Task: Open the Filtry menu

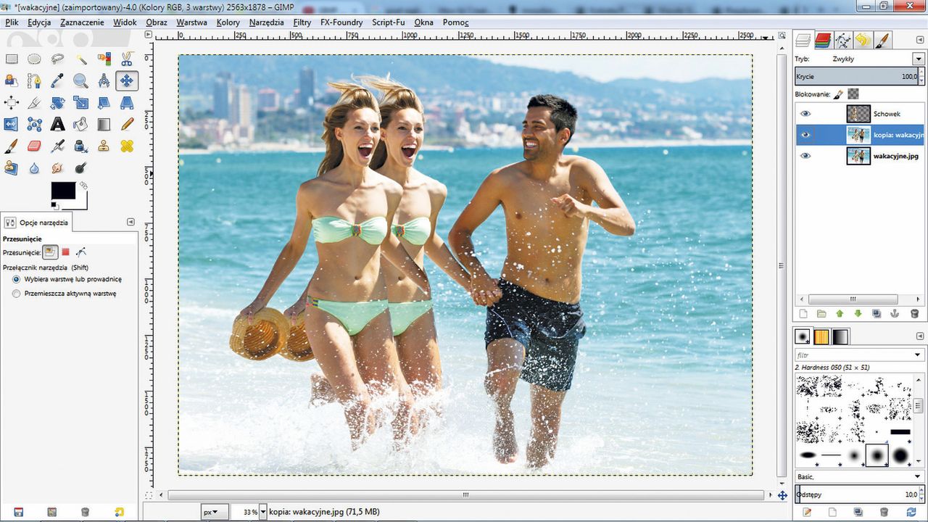Action: [x=302, y=22]
